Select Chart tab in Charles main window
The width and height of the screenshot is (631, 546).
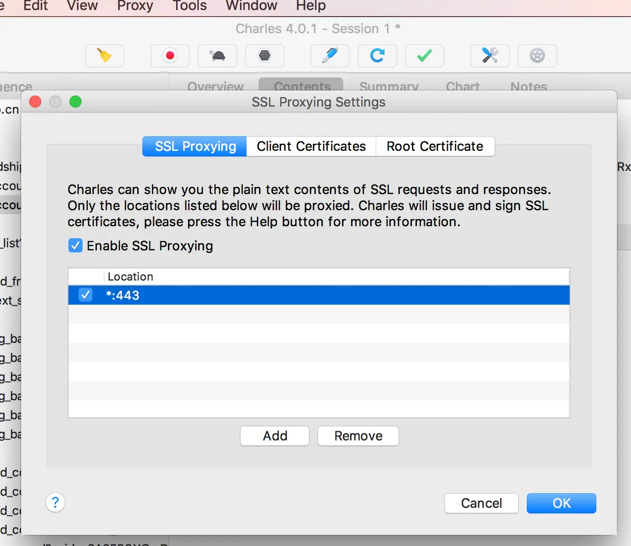pos(462,86)
